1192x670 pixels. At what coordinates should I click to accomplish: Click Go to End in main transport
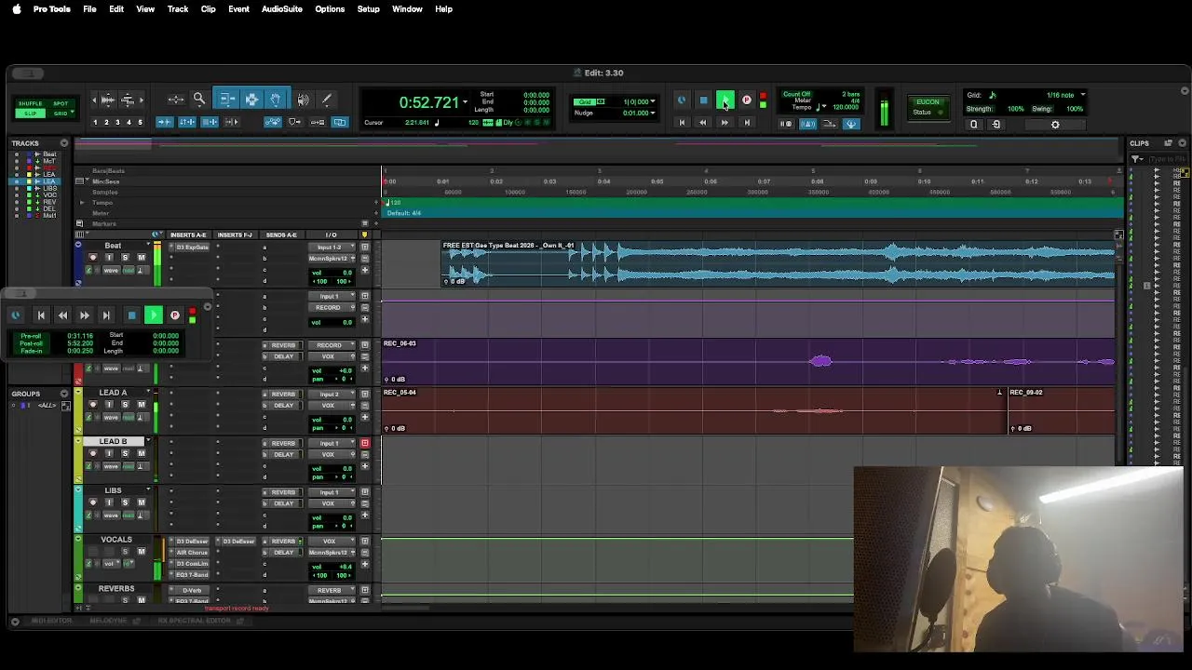tap(746, 122)
